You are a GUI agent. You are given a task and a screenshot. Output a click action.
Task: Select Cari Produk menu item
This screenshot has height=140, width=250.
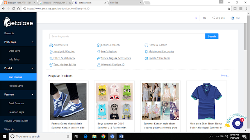tap(18, 77)
